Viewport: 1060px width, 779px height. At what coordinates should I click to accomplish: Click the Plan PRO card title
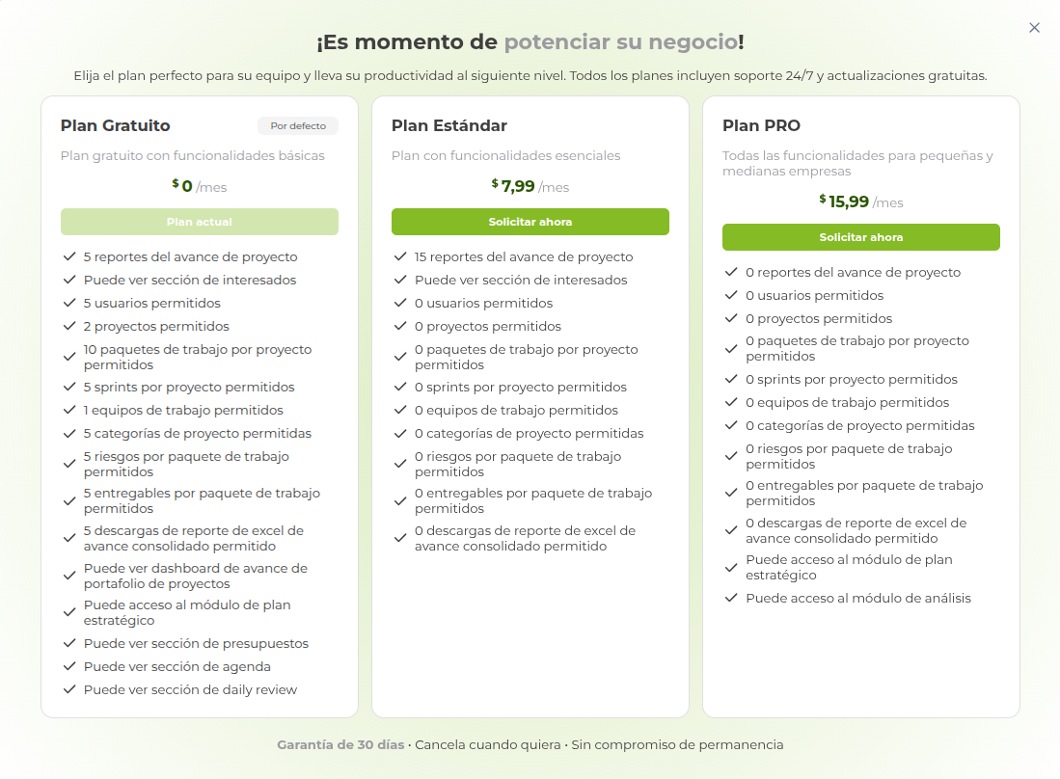pos(760,125)
